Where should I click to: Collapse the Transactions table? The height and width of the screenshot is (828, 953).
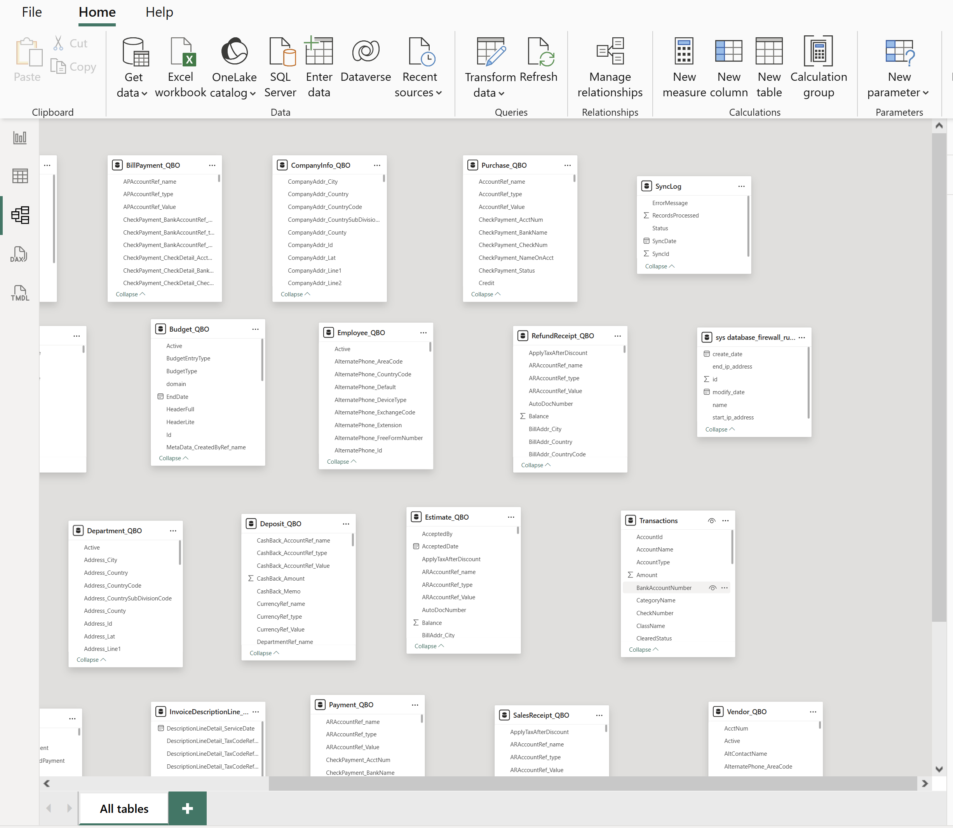tap(643, 650)
